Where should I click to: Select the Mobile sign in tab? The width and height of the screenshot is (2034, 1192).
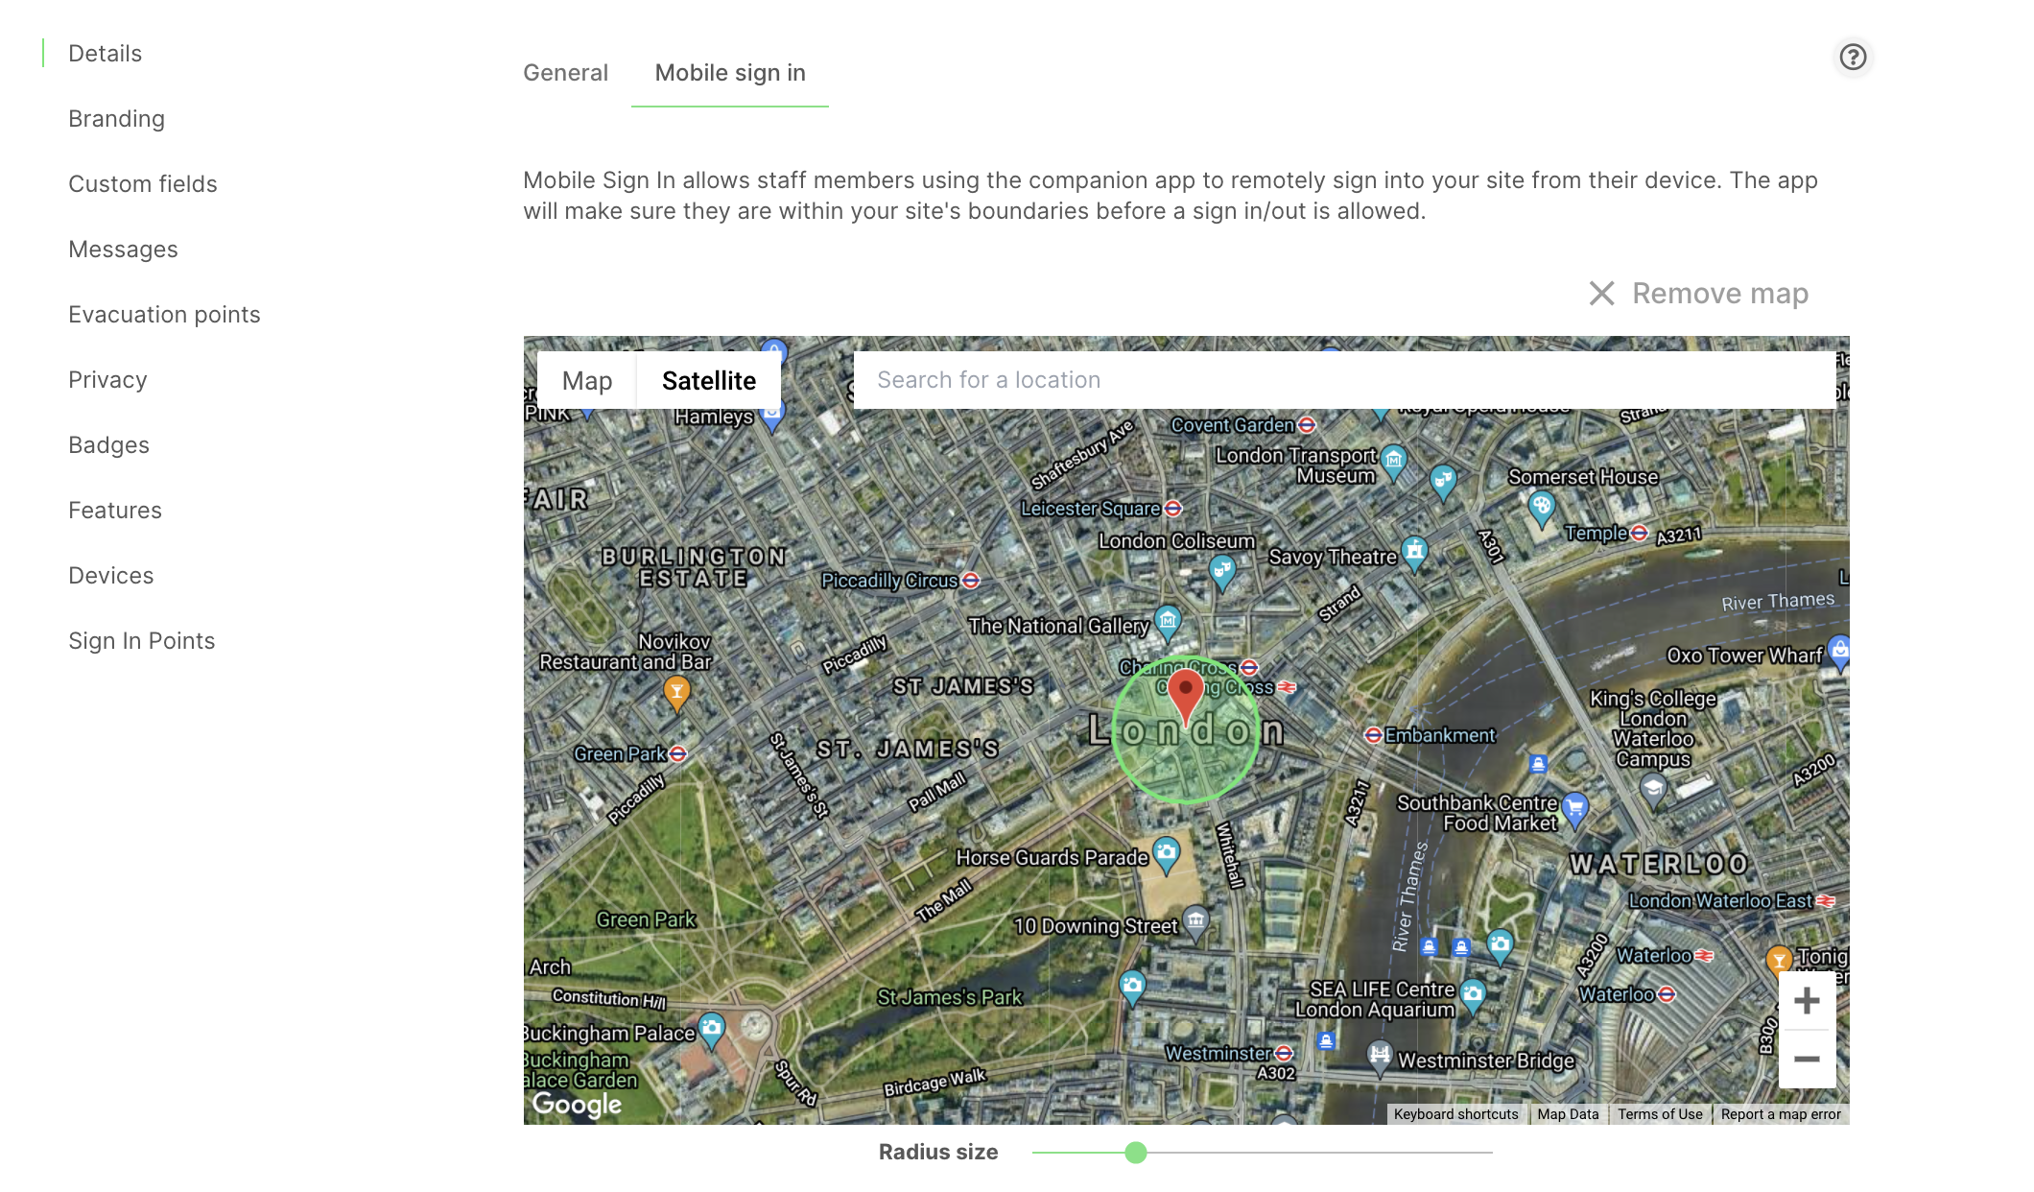click(729, 72)
